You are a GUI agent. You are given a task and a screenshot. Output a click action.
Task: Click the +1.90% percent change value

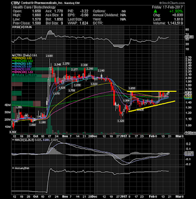pos(176,11)
